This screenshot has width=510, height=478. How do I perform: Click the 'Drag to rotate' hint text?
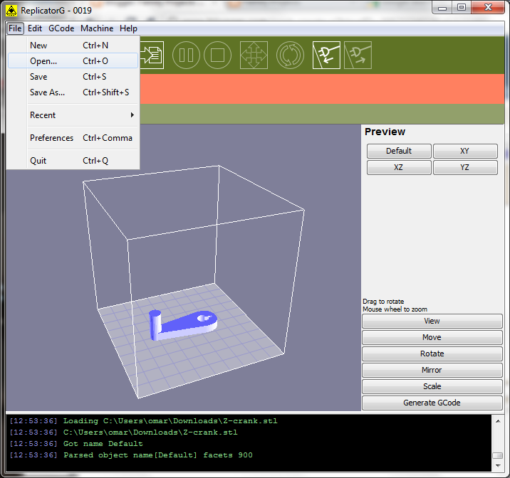pos(383,302)
